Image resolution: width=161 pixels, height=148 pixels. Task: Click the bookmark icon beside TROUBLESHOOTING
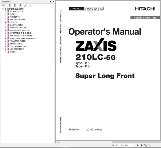(8, 47)
